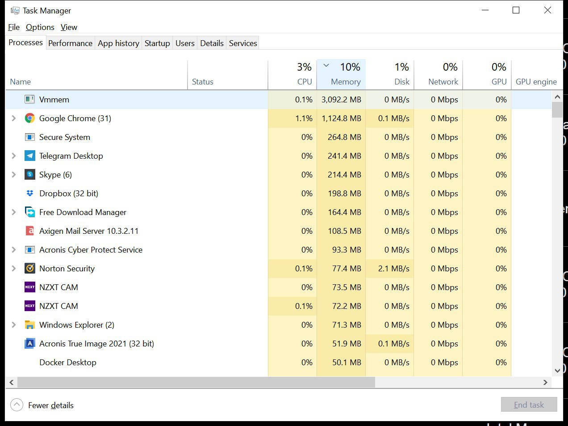The image size is (568, 426).
Task: Select the Dropbox (32 bit) process name
Action: (x=69, y=194)
